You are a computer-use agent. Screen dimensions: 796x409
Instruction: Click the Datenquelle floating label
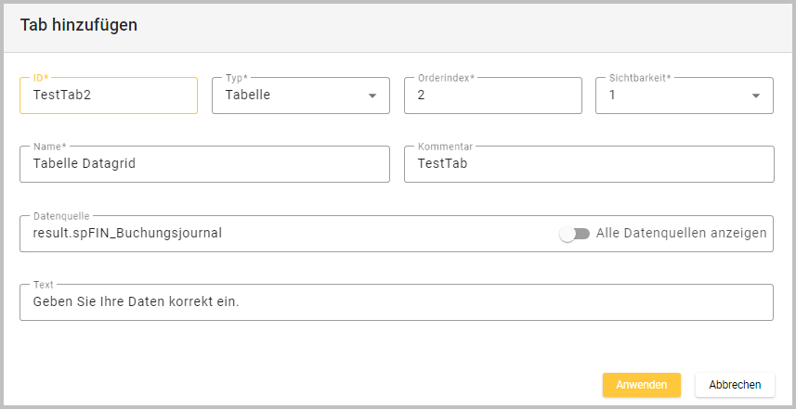coord(63,215)
